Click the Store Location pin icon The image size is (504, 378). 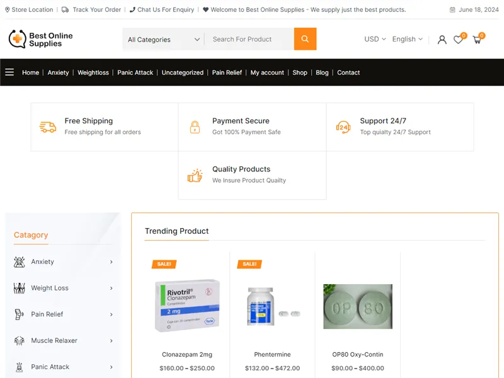[6, 9]
